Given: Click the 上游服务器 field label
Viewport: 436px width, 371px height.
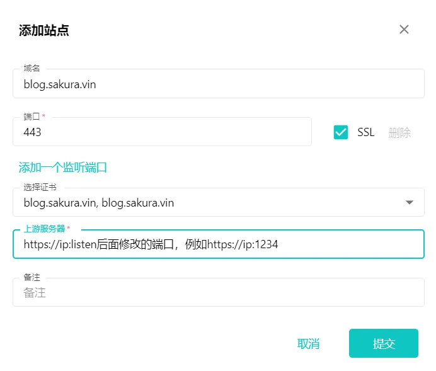Looking at the screenshot, I should click(45, 229).
